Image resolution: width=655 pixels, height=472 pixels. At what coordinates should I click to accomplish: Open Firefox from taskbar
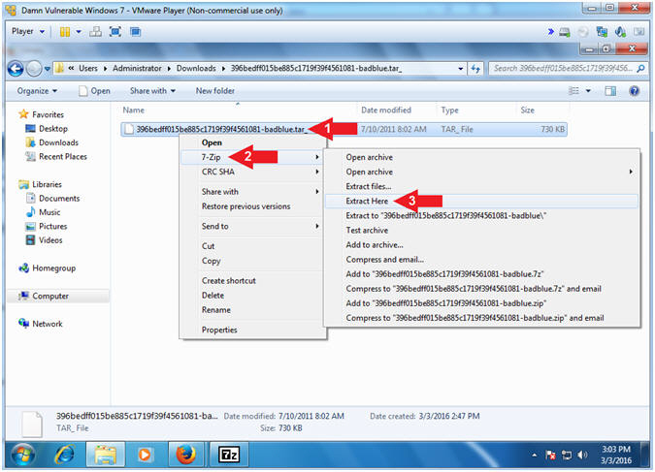[186, 455]
